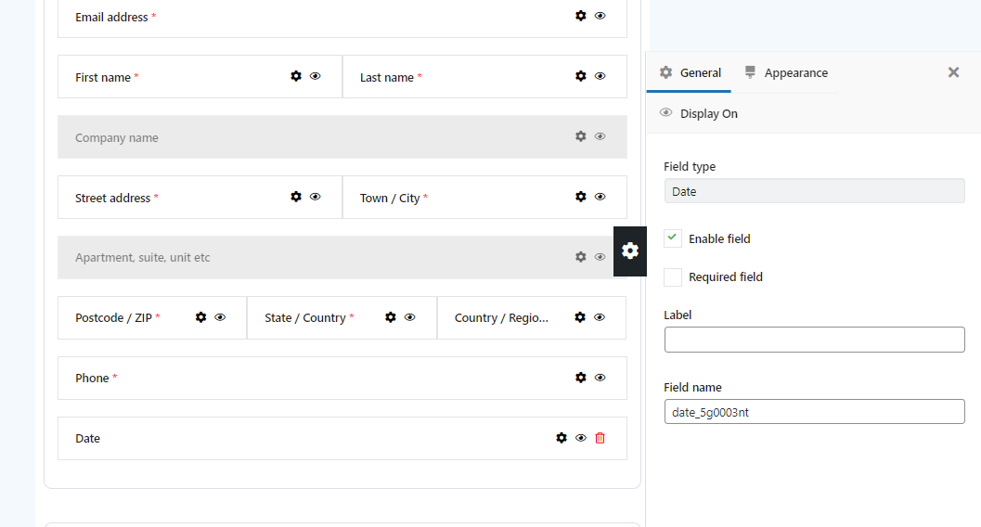Uncheck the Enable field checkbox

pos(673,238)
